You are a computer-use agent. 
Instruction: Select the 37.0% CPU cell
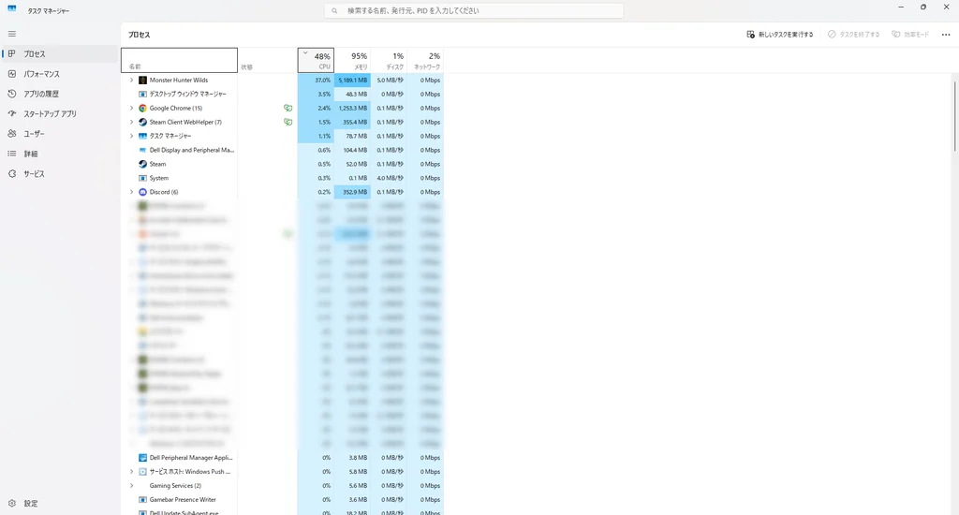coord(316,81)
